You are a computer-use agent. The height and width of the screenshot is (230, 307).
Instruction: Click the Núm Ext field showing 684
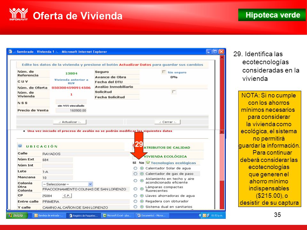(57, 160)
